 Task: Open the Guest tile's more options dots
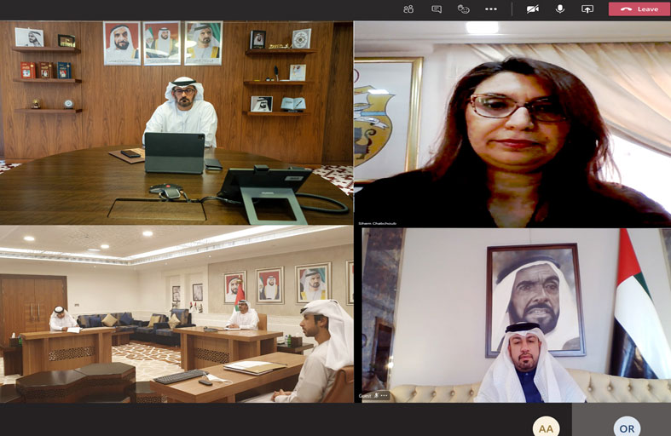click(x=385, y=396)
